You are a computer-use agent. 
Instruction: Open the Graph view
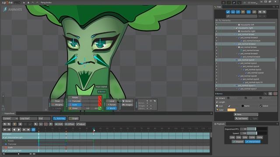click(x=73, y=118)
